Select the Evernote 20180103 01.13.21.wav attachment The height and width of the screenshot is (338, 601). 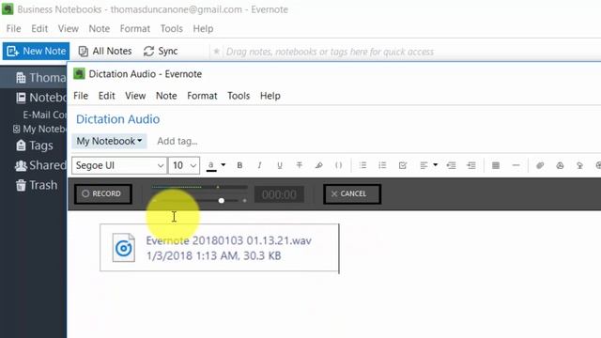pos(219,248)
